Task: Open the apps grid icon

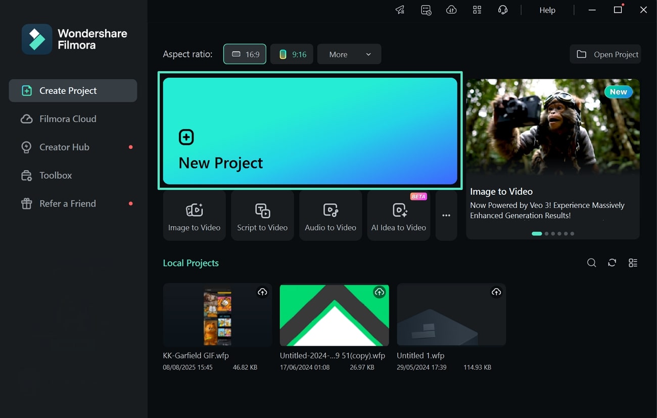Action: (477, 10)
